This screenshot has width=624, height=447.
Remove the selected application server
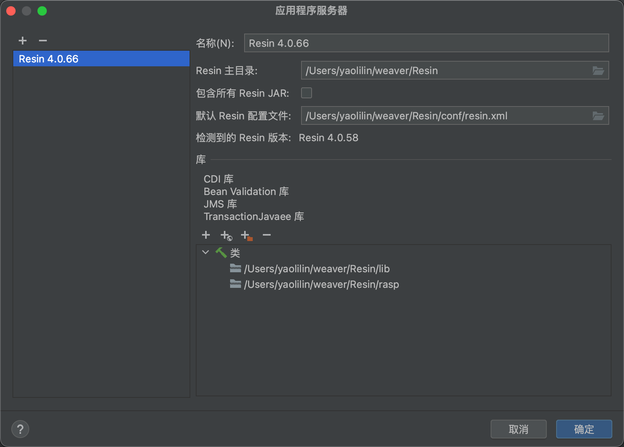point(43,41)
